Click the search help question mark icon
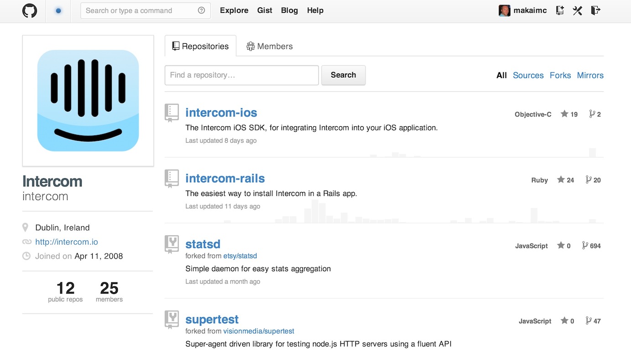This screenshot has width=631, height=351. pyautogui.click(x=201, y=10)
